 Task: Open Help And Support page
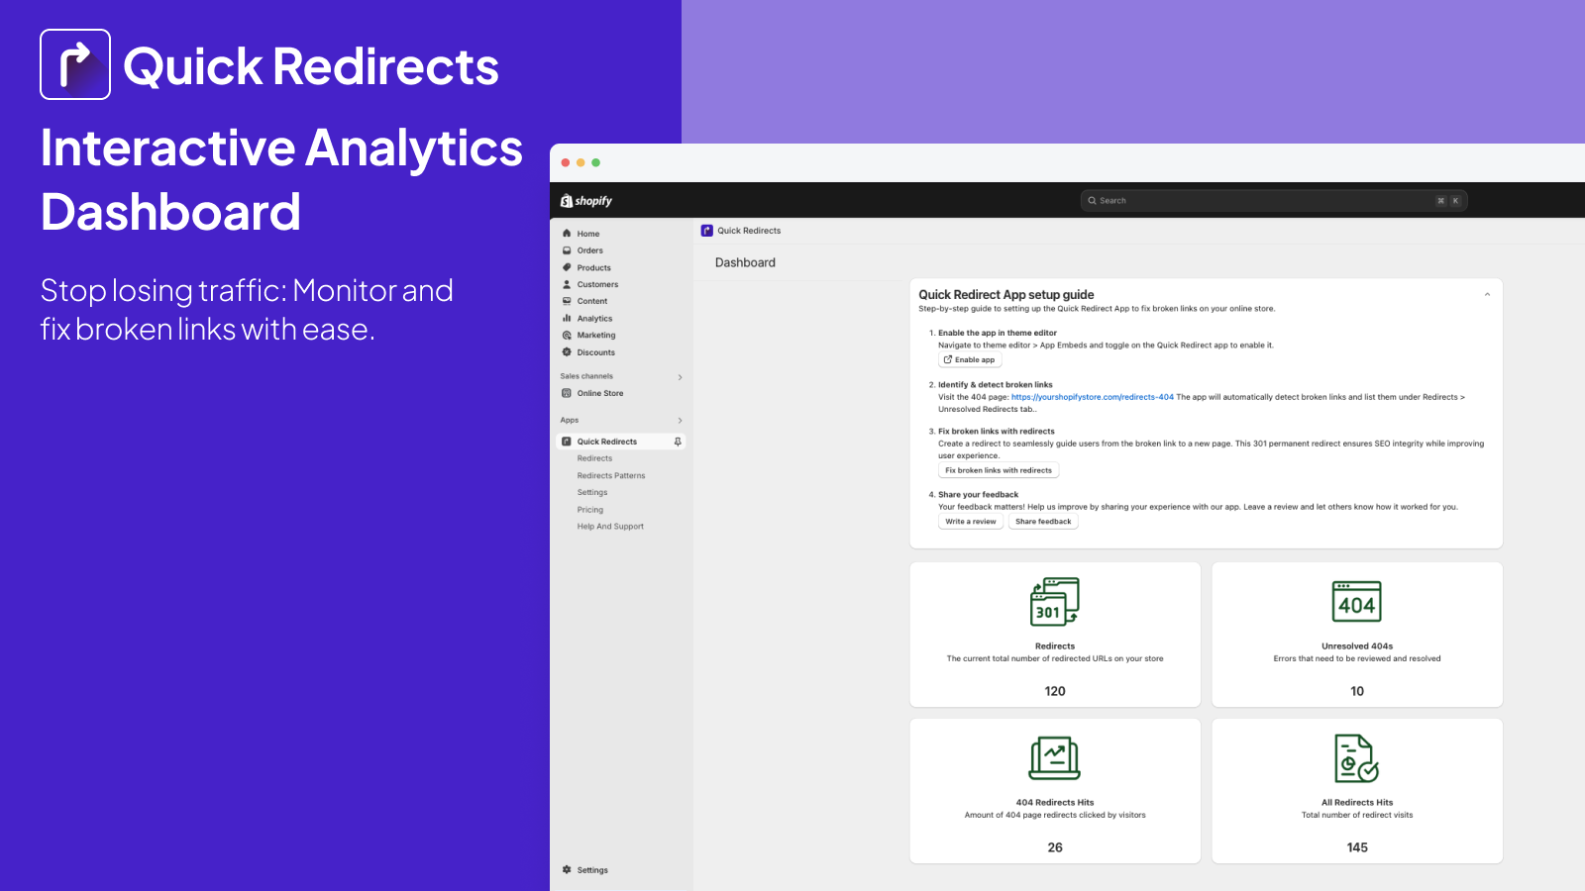coord(610,527)
